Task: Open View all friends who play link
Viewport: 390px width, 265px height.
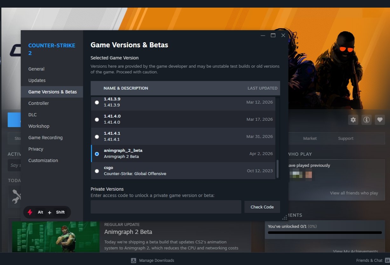Action: [354, 193]
